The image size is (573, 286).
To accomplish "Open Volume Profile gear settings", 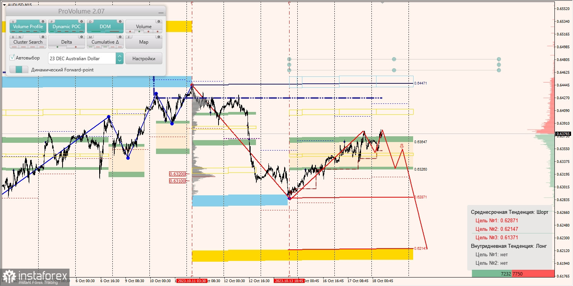I will [x=43, y=21].
